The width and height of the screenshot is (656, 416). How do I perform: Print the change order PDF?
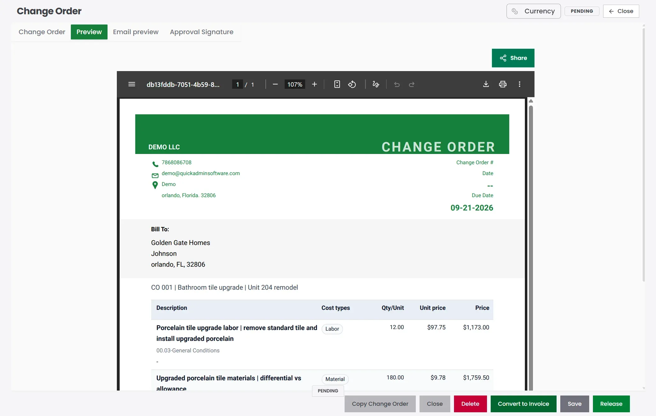coord(502,84)
